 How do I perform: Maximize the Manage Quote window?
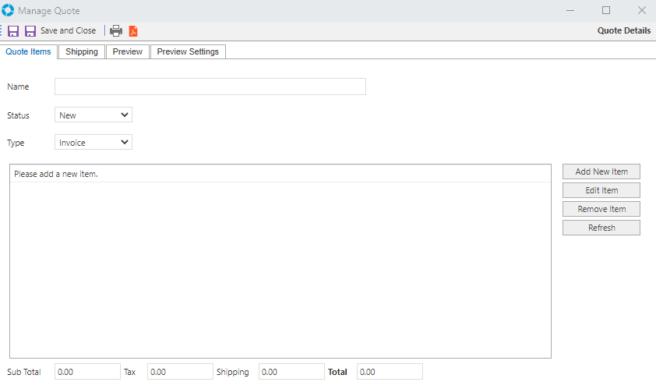click(x=606, y=11)
